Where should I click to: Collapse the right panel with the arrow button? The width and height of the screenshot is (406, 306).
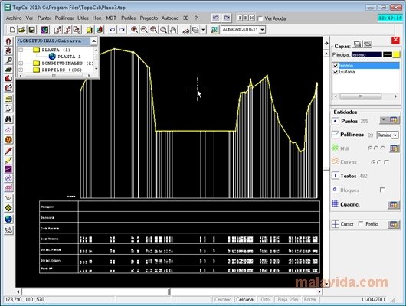tap(326, 43)
